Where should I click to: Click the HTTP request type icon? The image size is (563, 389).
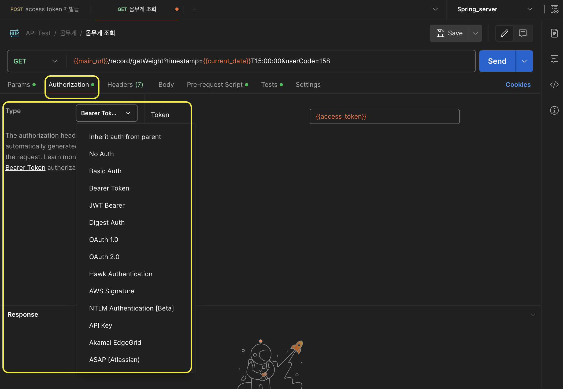click(x=14, y=33)
